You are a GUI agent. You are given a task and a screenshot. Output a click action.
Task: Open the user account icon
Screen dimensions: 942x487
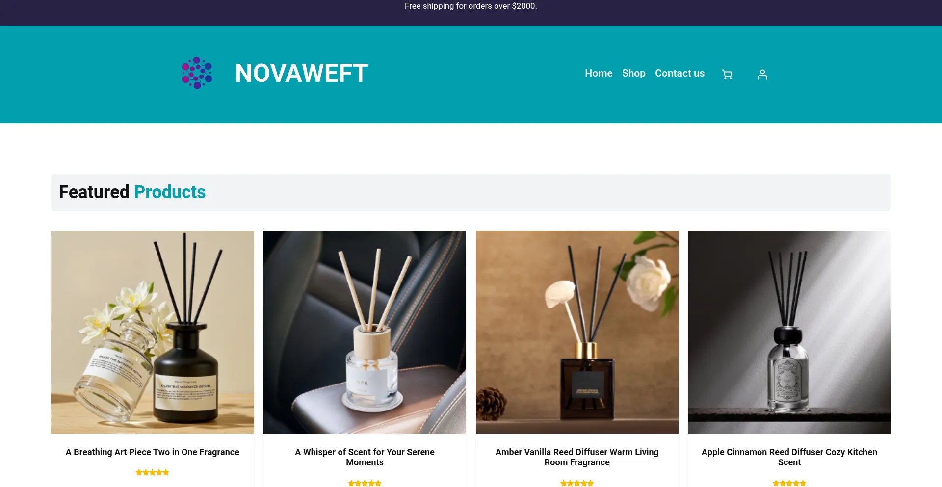click(762, 74)
